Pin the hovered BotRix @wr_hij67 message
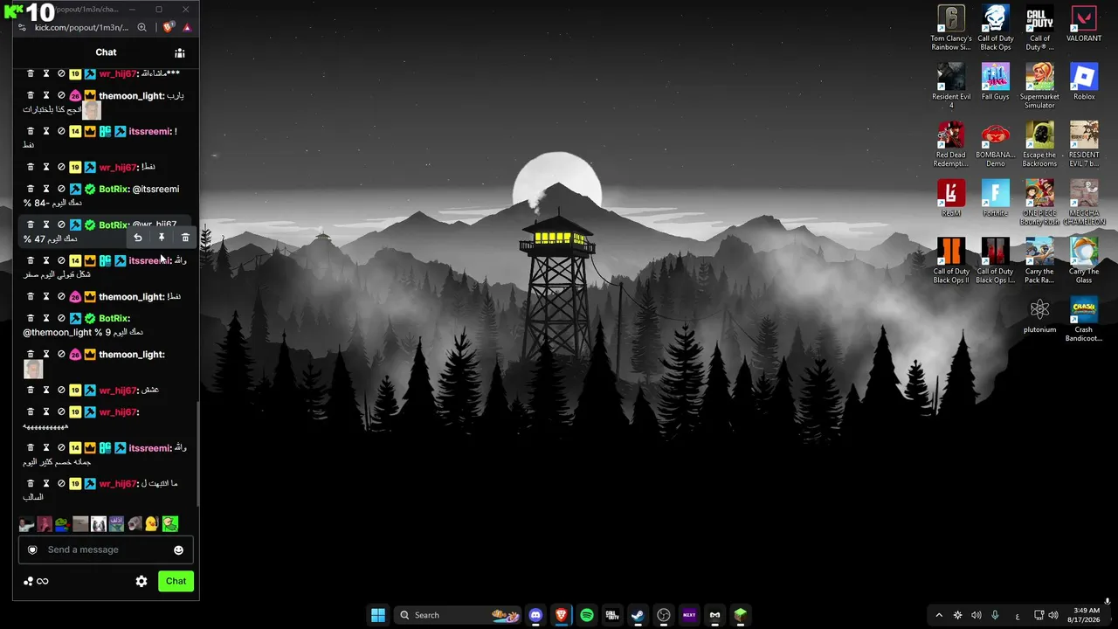 [x=162, y=238]
